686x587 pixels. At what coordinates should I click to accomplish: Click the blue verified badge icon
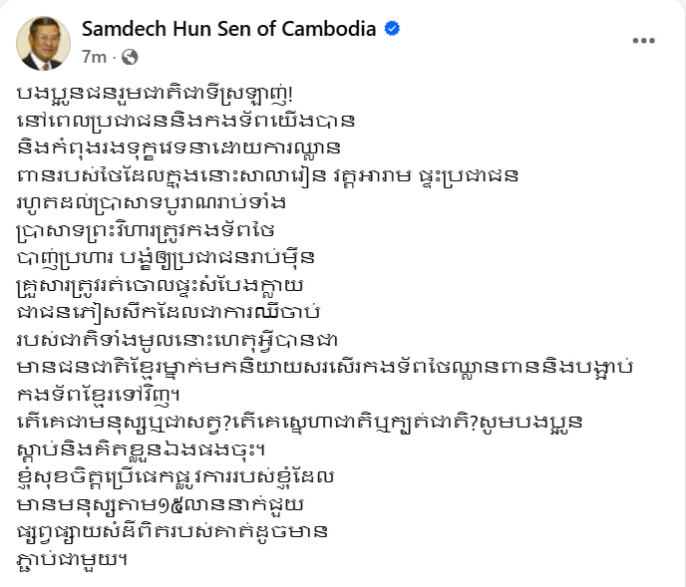(392, 29)
